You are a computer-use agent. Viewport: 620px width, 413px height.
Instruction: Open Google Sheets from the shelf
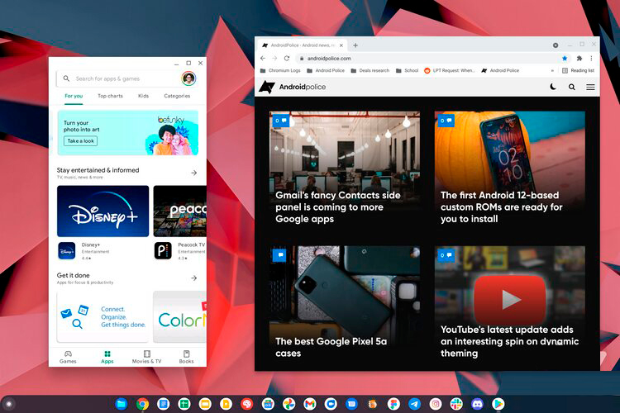184,404
